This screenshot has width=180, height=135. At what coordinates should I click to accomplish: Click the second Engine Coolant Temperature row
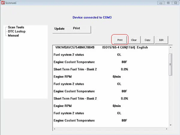click(x=90, y=91)
